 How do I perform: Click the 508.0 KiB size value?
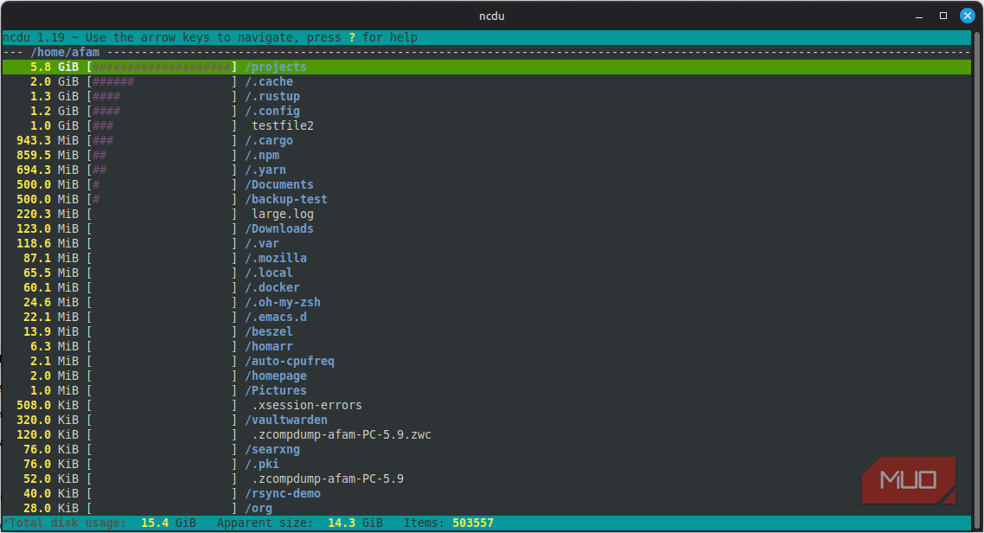pyautogui.click(x=48, y=405)
